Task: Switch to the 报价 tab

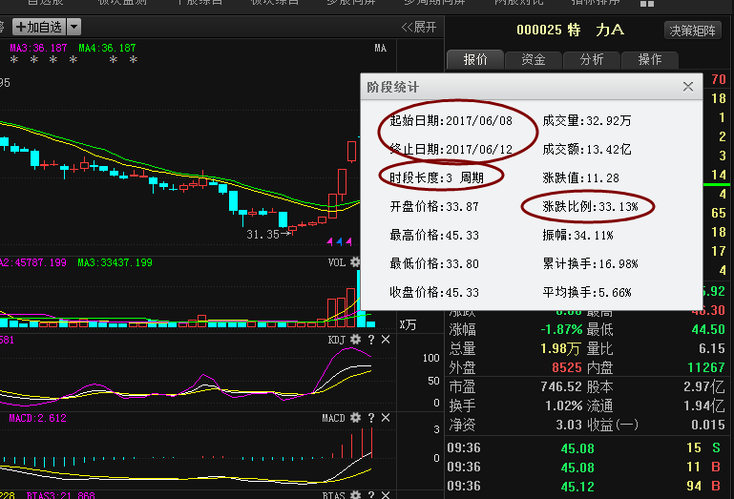Action: coord(475,59)
